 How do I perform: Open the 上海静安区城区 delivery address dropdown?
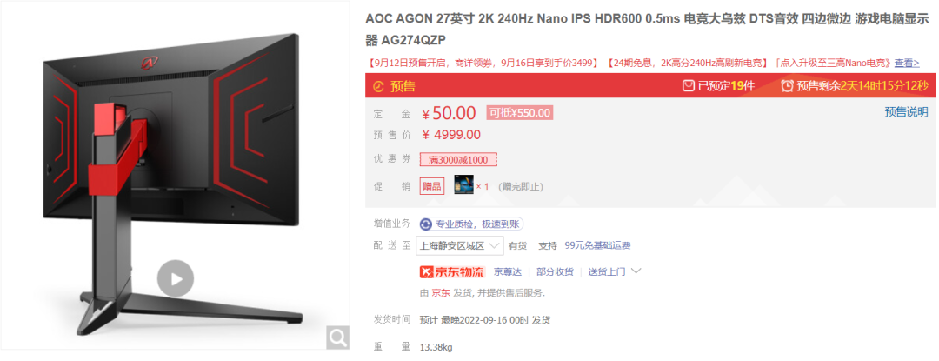(x=461, y=245)
